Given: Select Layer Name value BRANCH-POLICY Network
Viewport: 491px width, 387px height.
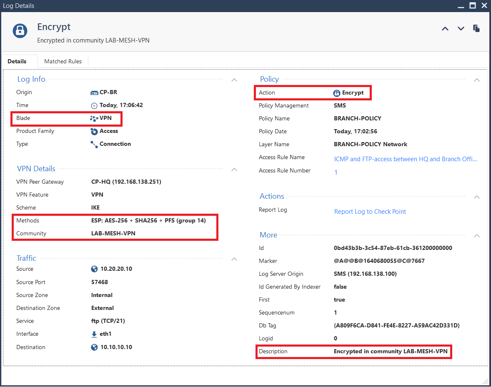Looking at the screenshot, I should [x=371, y=144].
